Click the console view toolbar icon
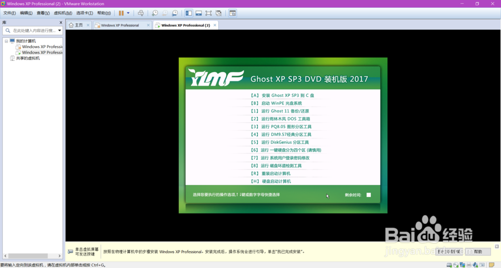The image size is (501, 268). tap(232, 13)
